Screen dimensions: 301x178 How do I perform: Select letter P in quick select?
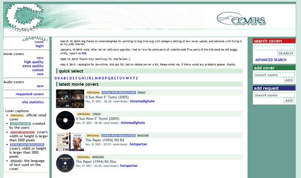pos(106,78)
